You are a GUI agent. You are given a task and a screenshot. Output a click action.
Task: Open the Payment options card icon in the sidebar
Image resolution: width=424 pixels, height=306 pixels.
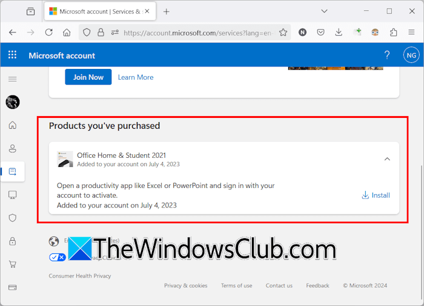coord(13,287)
